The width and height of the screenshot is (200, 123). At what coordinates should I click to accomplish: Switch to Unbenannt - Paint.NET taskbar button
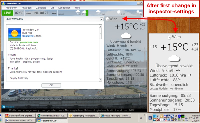(20, 120)
